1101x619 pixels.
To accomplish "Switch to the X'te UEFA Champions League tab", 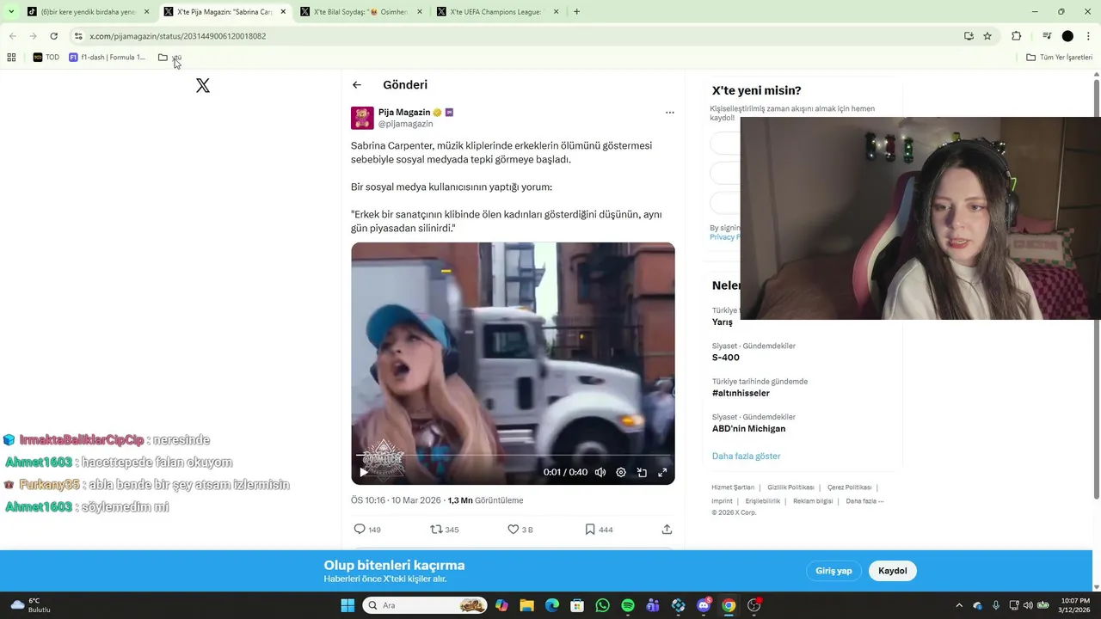I will pos(497,12).
